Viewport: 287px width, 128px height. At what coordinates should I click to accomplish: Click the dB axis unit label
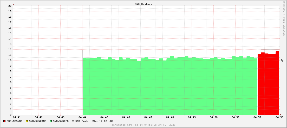282,60
